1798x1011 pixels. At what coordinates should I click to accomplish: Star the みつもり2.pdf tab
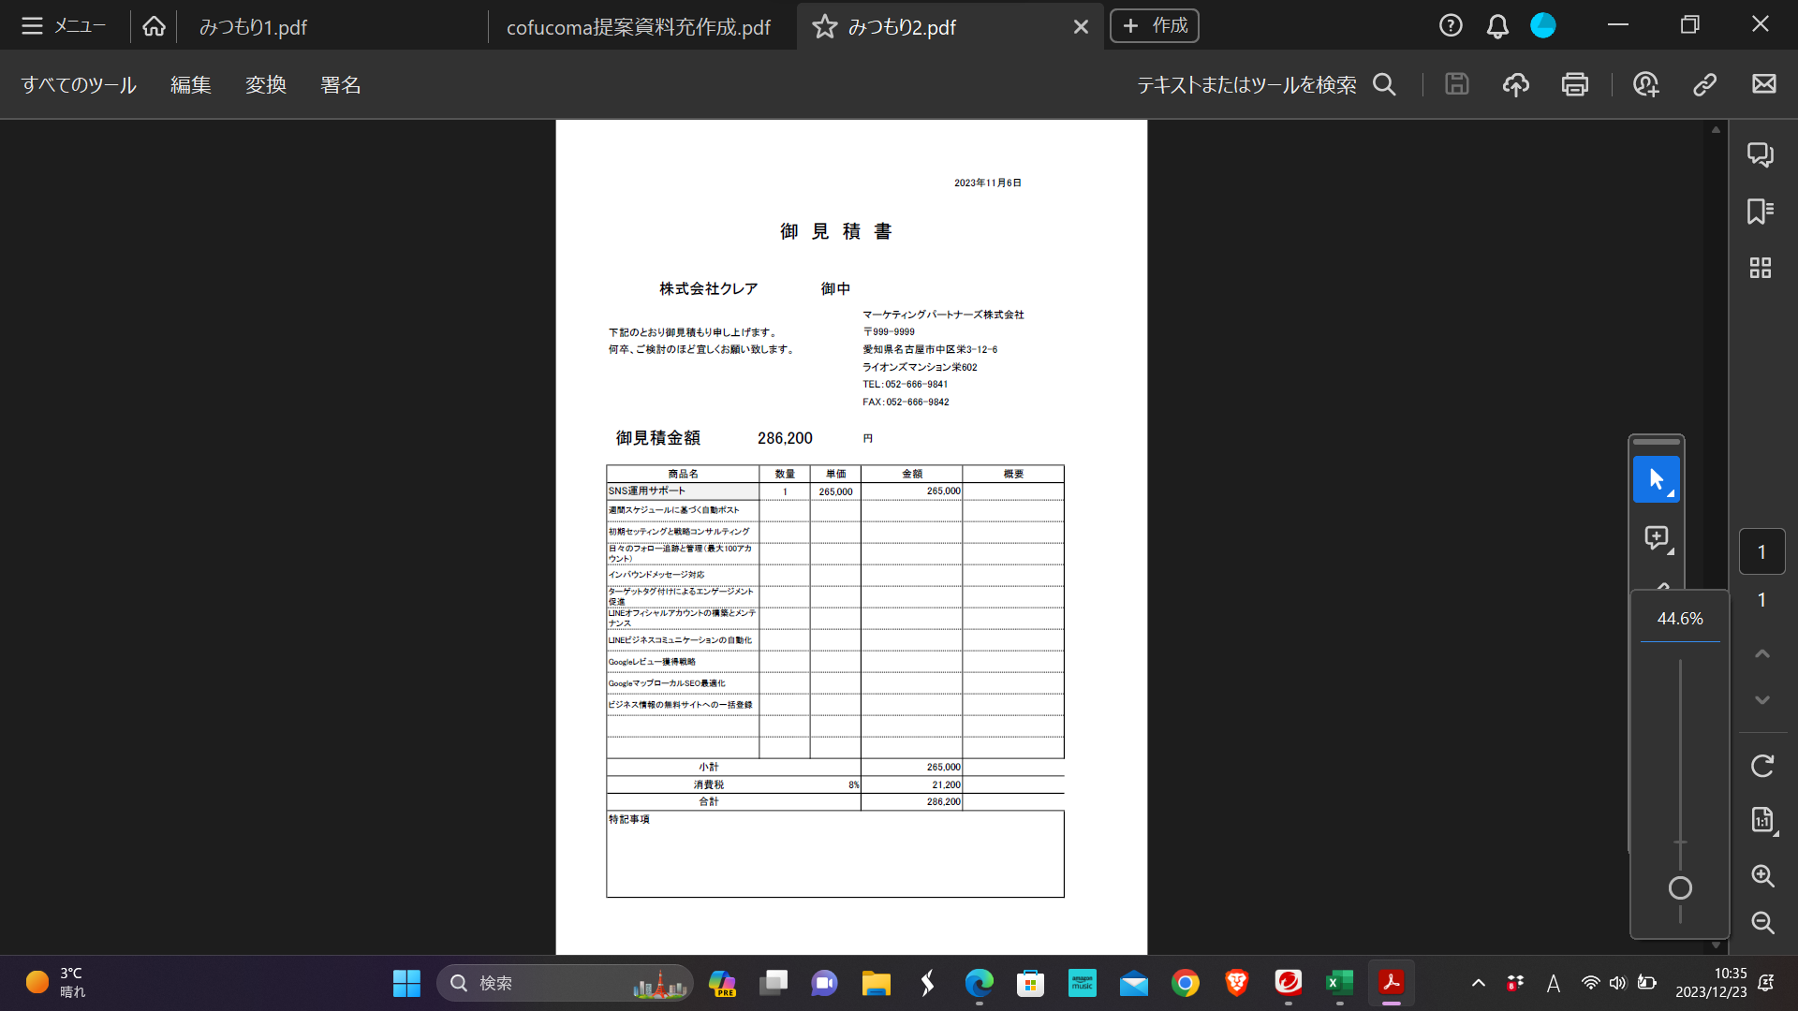coord(824,27)
